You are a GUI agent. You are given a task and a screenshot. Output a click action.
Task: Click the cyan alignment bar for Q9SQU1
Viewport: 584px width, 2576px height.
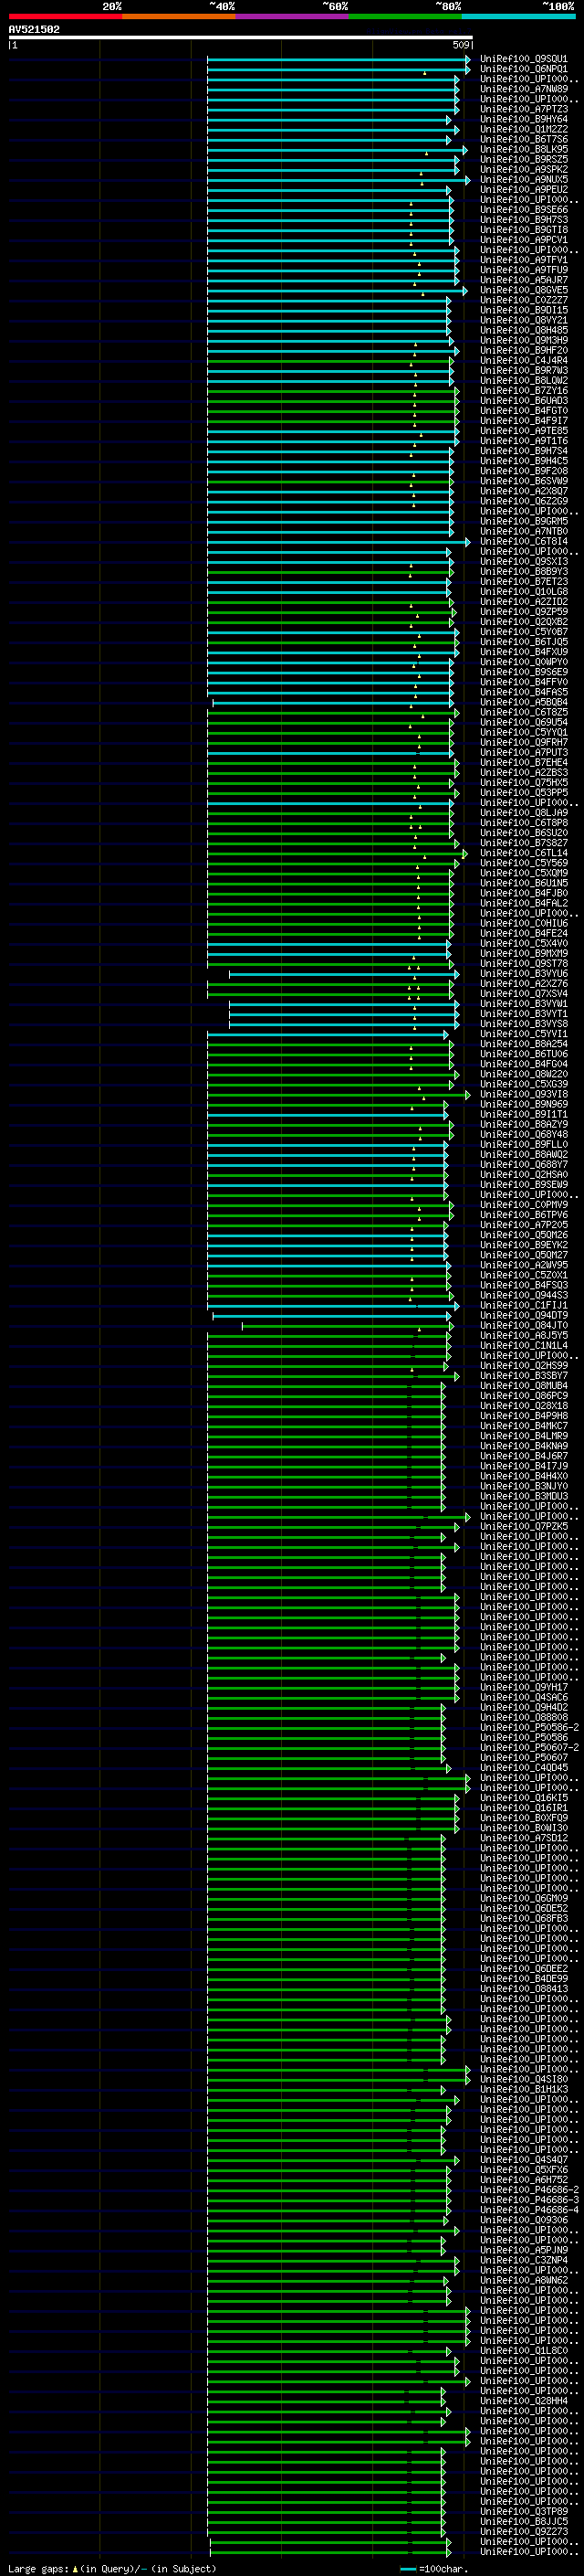tap(338, 59)
